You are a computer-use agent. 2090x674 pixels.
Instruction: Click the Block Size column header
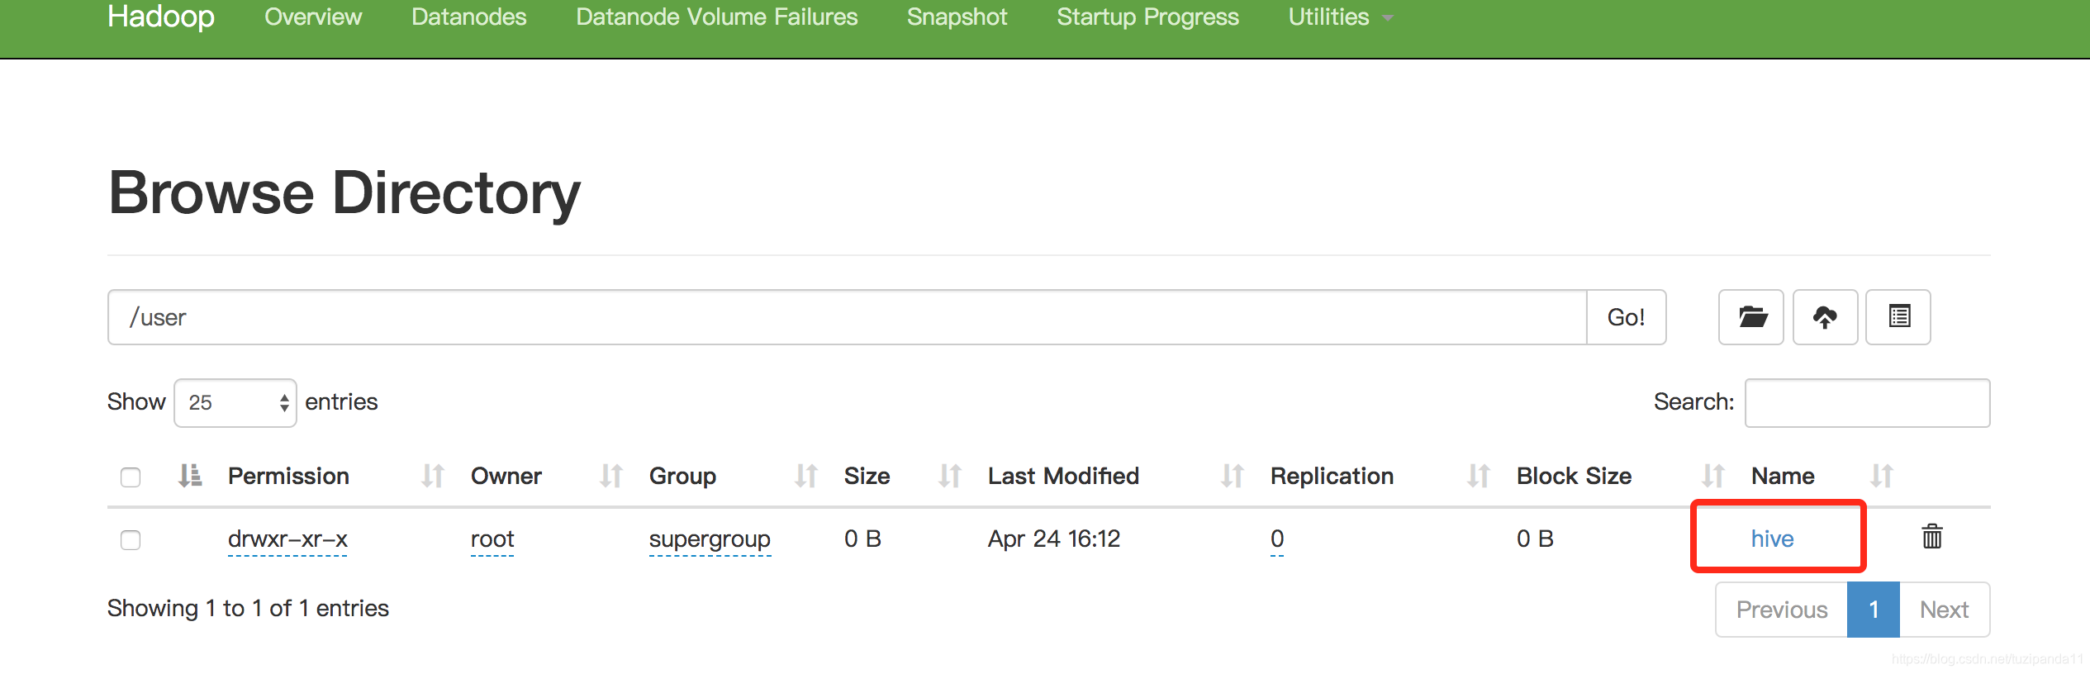tap(1574, 476)
